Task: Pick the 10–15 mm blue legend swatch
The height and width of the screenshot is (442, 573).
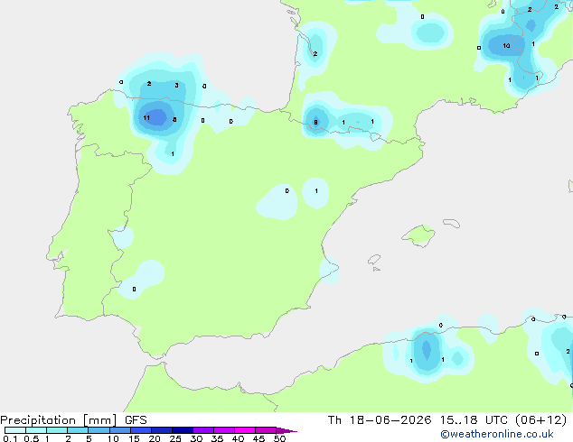Action: tap(120, 430)
